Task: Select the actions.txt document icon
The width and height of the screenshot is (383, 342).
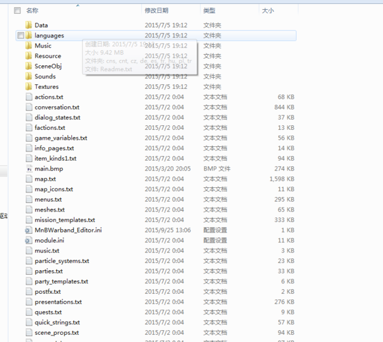Action: click(x=29, y=97)
